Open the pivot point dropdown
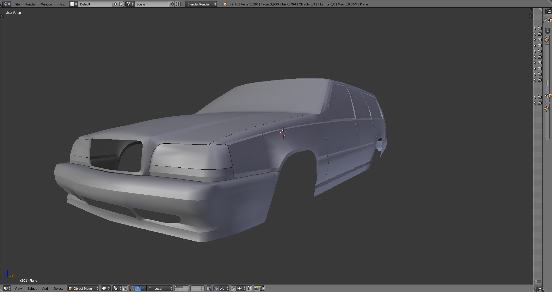This screenshot has height=292, width=552. pos(117,288)
